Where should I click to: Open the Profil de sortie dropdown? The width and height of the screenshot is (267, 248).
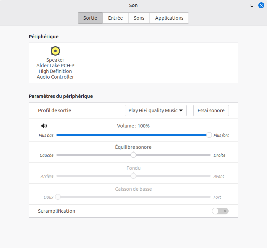[156, 111]
